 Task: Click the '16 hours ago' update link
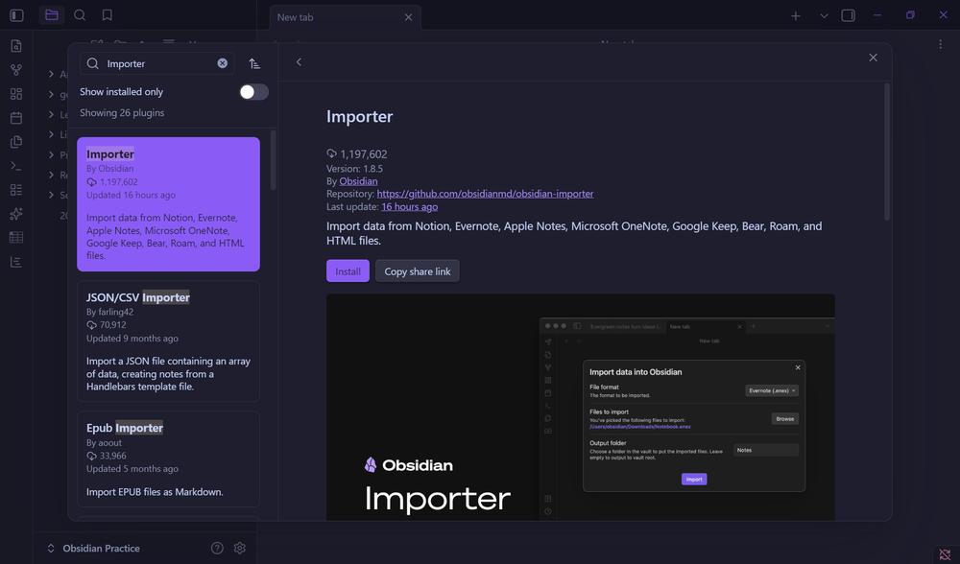click(410, 207)
